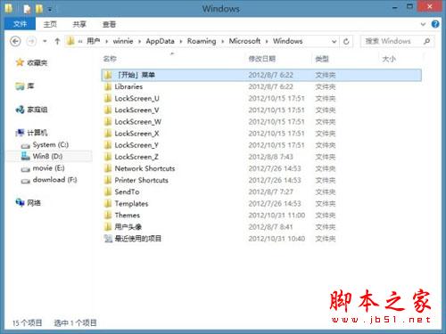The height and width of the screenshot is (334, 446).
Task: Select the 用户头像 folder icon
Action: (108, 227)
